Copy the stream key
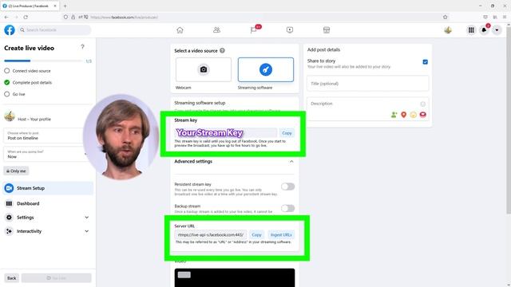 coord(287,133)
